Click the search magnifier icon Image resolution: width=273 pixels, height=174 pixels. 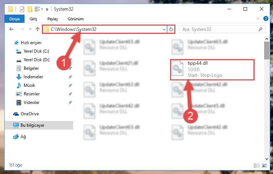tap(260, 29)
